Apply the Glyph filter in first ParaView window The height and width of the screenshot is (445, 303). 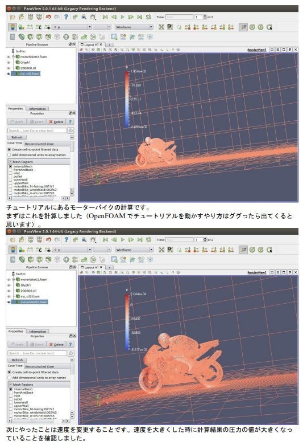(66, 37)
